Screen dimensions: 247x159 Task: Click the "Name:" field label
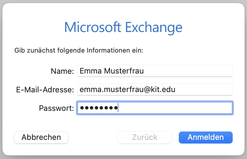click(62, 71)
